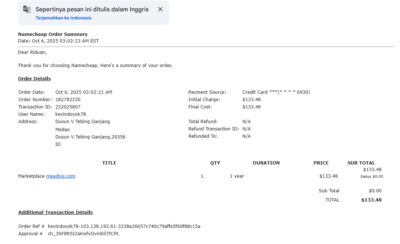Click the TITLE column header
Image resolution: width=400 pixels, height=244 pixels.
pyautogui.click(x=109, y=163)
